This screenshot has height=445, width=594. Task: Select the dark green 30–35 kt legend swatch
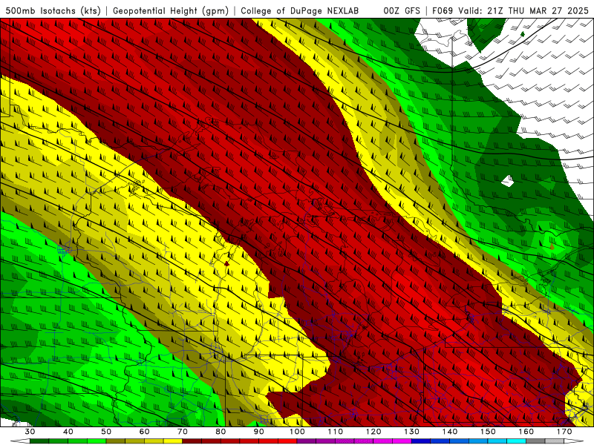[x=39, y=441]
